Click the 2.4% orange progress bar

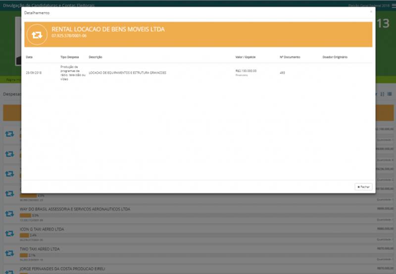[x=24, y=235]
